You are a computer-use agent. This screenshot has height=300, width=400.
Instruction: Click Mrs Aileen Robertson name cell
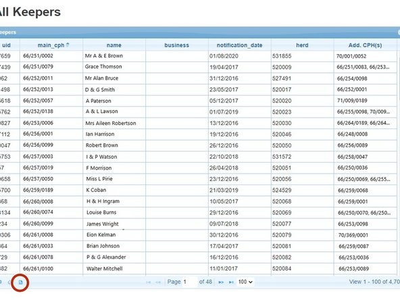[x=114, y=123]
